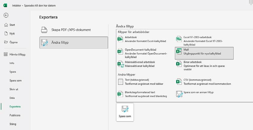Choose Spara som en annan filtyp label

coord(199,92)
